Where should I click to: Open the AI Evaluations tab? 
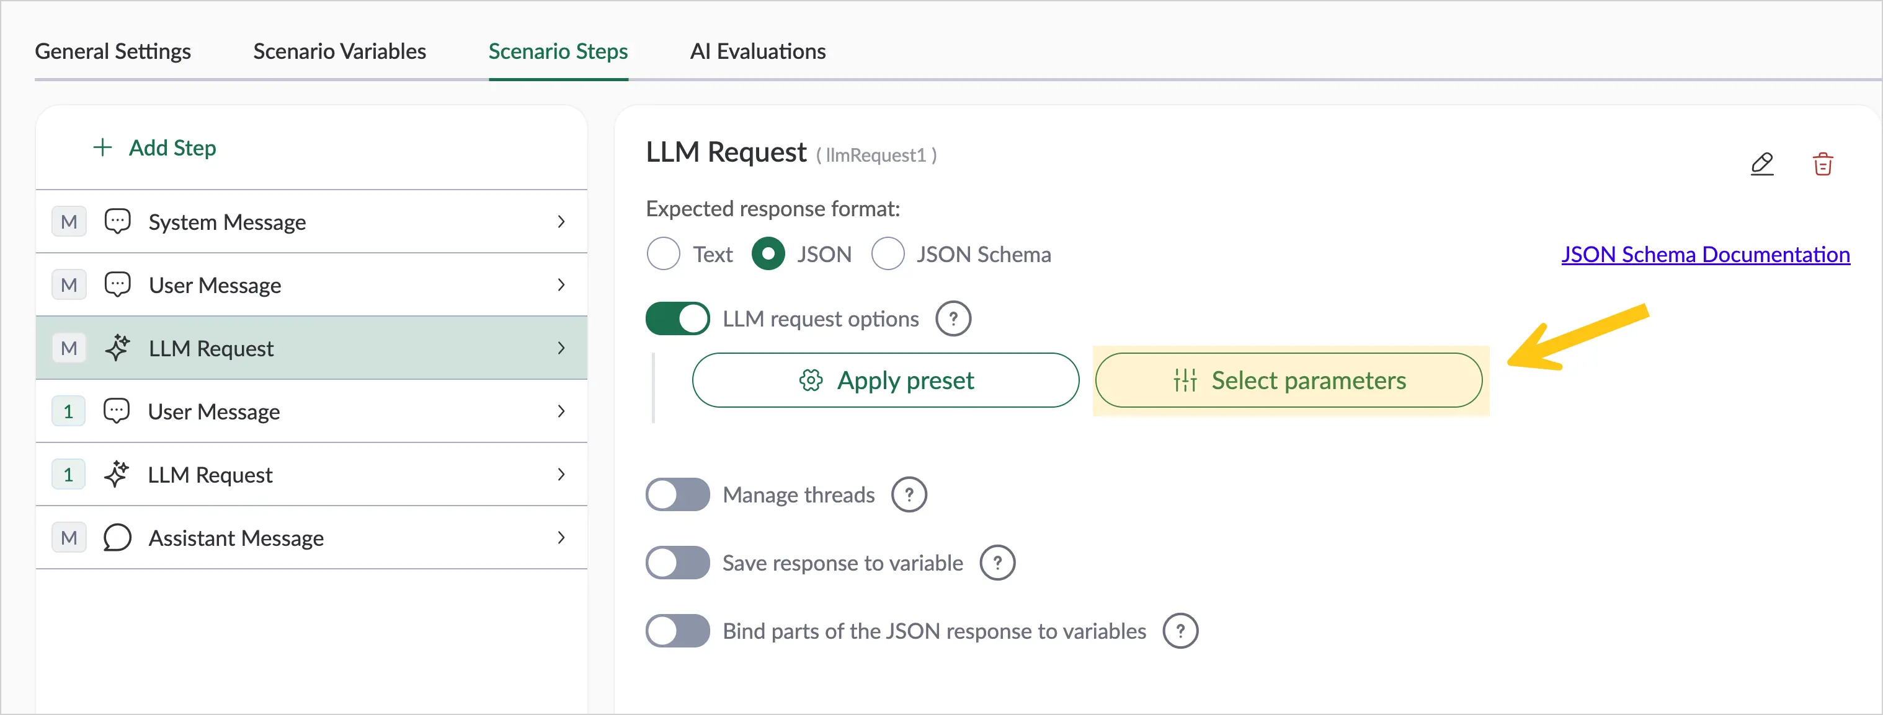pyautogui.click(x=757, y=51)
